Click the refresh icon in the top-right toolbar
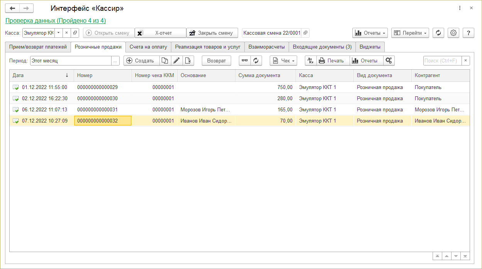482x269 pixels. pyautogui.click(x=438, y=33)
